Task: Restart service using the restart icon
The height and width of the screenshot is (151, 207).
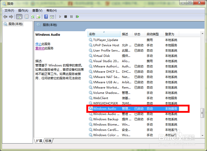Action: [x=77, y=17]
